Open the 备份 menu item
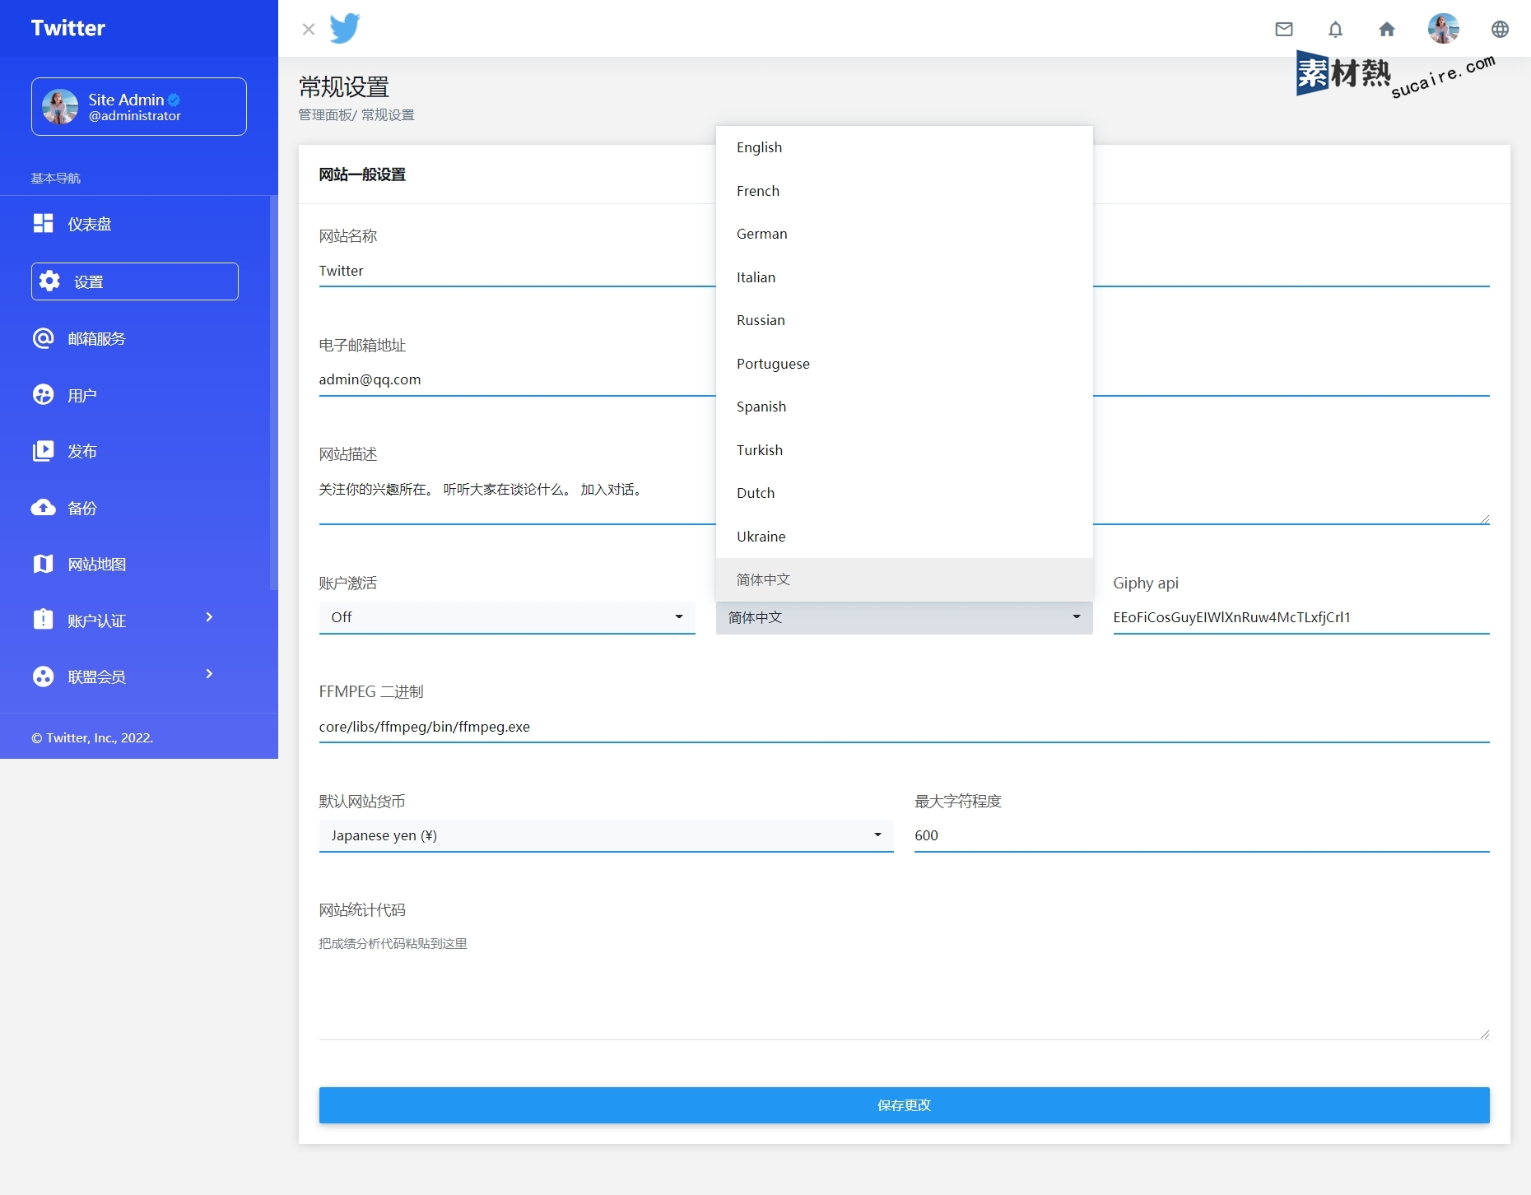The width and height of the screenshot is (1531, 1195). pos(135,508)
